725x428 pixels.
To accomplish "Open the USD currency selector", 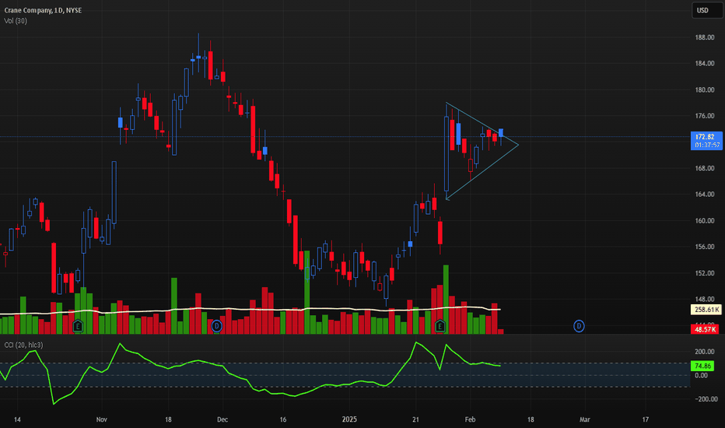I will (x=706, y=10).
